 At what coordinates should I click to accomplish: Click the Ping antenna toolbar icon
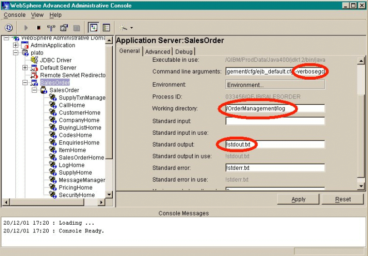[51, 28]
